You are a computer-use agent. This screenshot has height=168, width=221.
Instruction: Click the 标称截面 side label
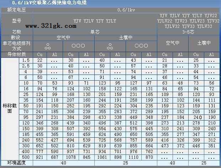[10, 108]
